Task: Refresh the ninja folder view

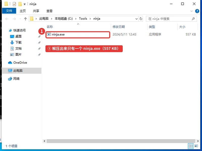Action: click(141, 19)
